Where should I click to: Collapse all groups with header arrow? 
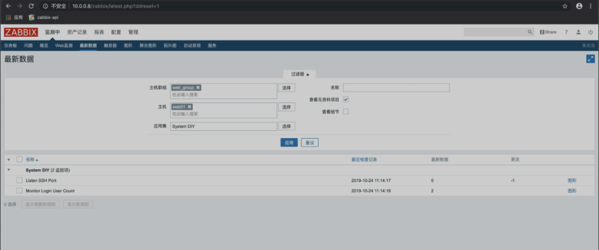pyautogui.click(x=9, y=160)
